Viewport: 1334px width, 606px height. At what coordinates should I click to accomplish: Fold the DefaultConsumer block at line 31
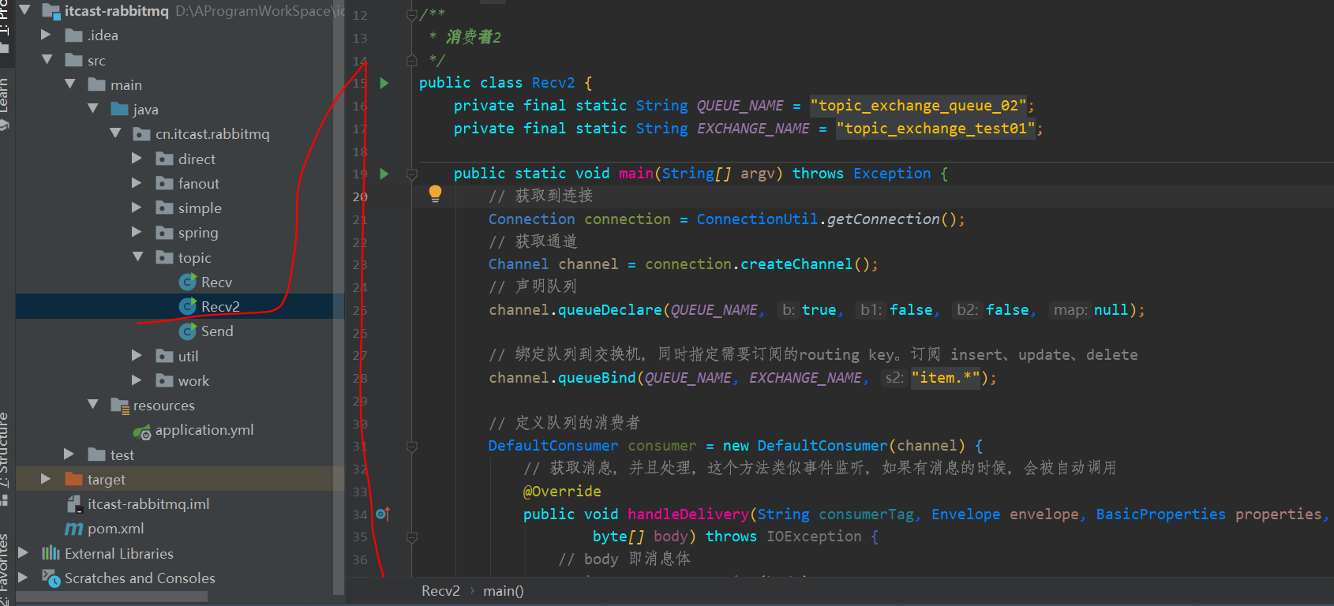[x=411, y=447]
